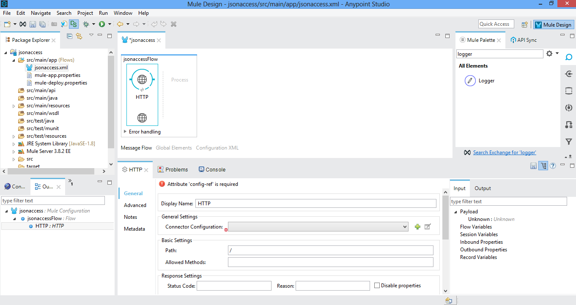
Task: Select jsonaccess.xml in Package Explorer
Action: 51,68
